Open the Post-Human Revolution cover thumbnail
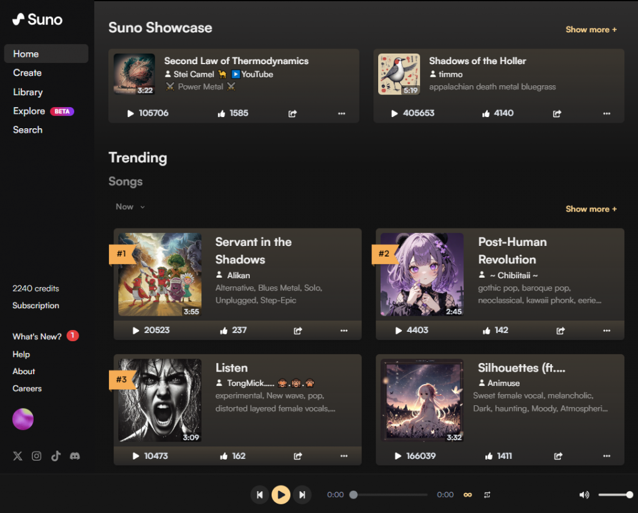 (x=422, y=274)
